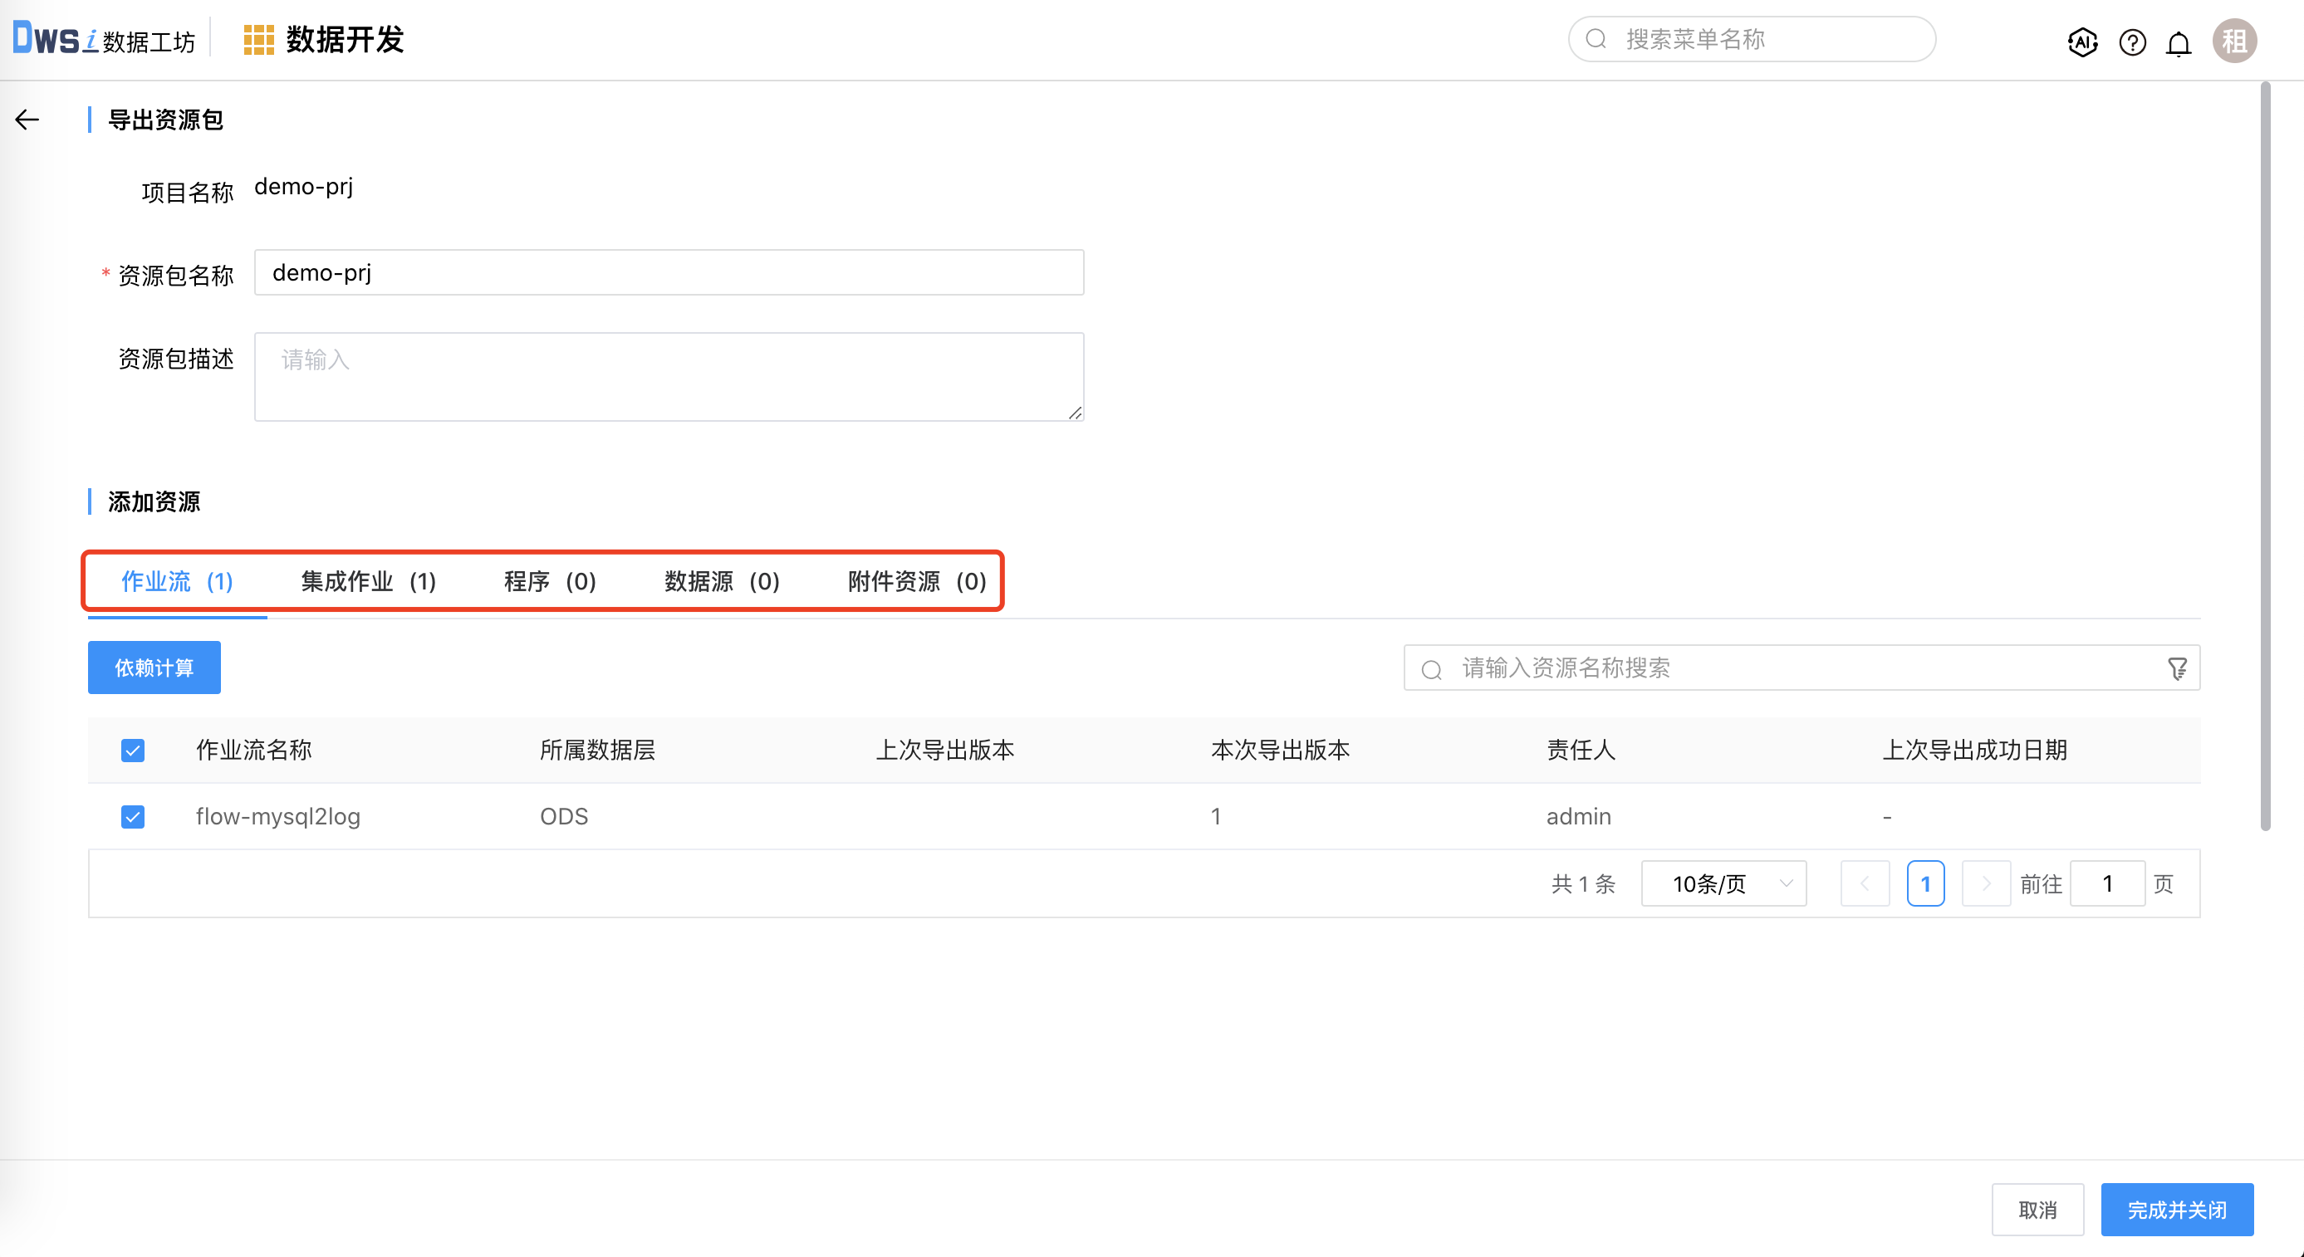Open the 附件资源 tab

tap(916, 582)
